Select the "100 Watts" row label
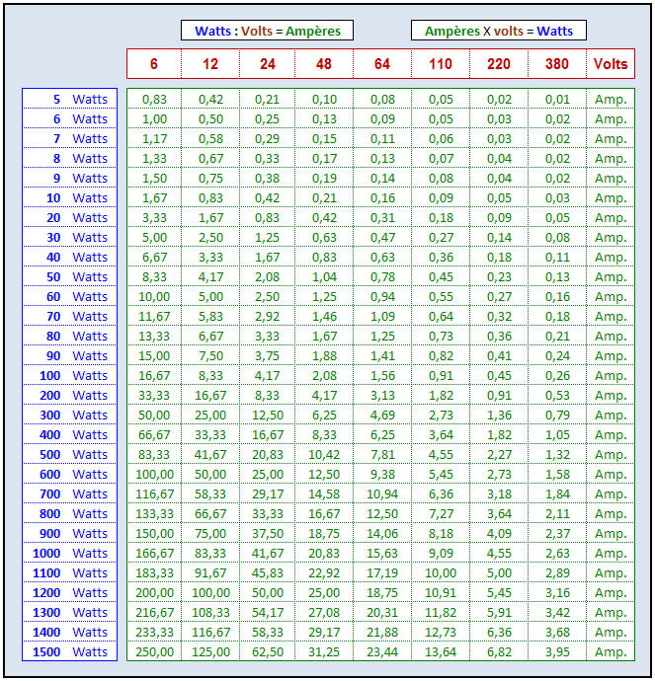 pyautogui.click(x=69, y=376)
